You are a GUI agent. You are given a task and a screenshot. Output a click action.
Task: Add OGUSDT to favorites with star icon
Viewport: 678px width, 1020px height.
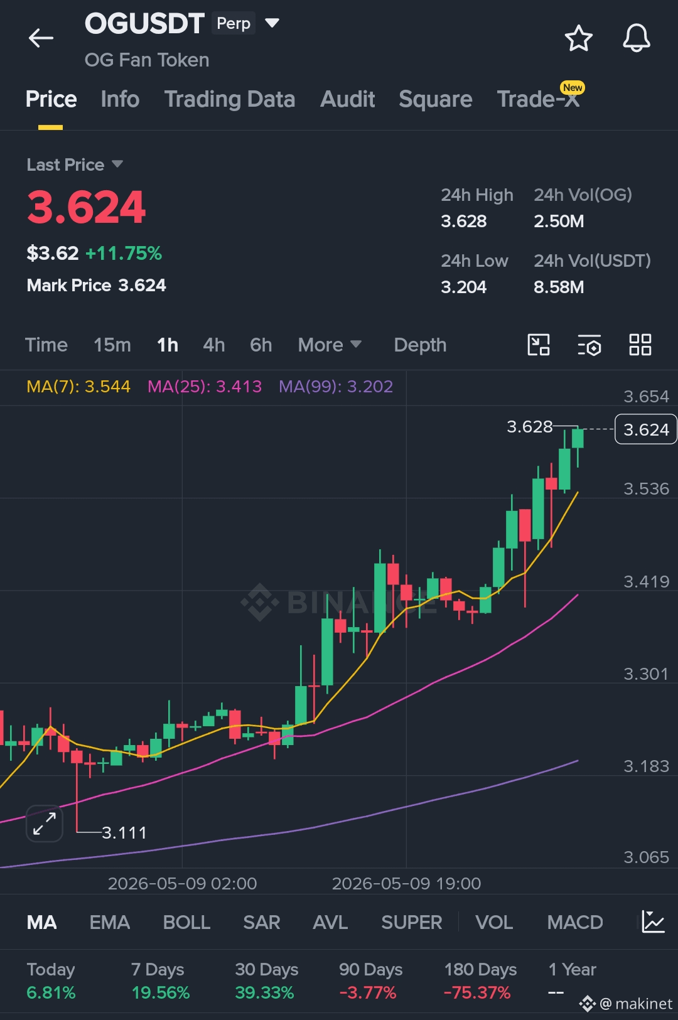pyautogui.click(x=578, y=38)
